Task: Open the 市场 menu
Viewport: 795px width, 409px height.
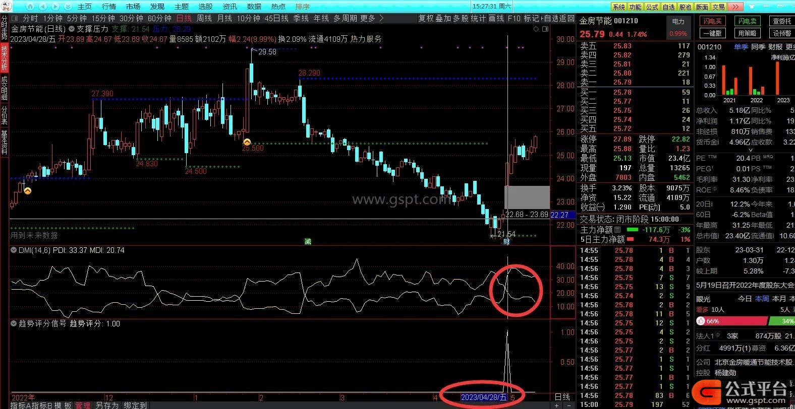Action: click(x=133, y=7)
